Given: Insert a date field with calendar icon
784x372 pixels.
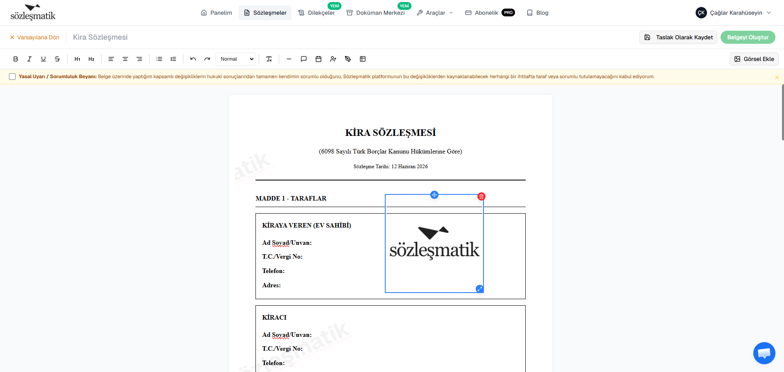Looking at the screenshot, I should [x=319, y=59].
